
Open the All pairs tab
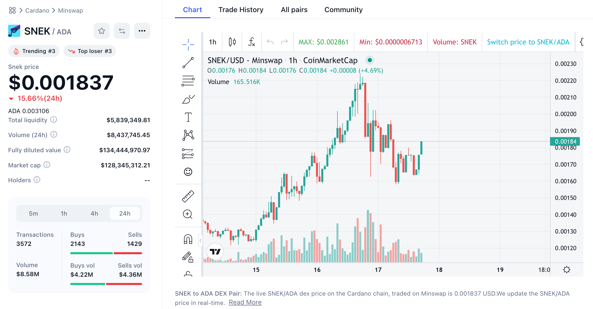pyautogui.click(x=294, y=10)
